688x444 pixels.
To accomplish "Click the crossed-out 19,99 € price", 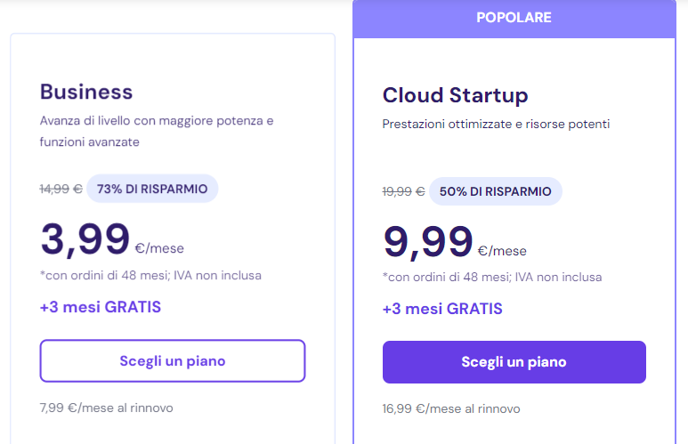I will [404, 191].
